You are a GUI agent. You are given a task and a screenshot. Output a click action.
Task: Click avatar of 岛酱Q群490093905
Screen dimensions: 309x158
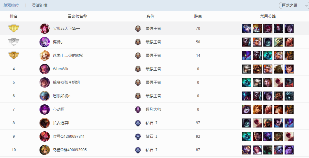pos(45,150)
